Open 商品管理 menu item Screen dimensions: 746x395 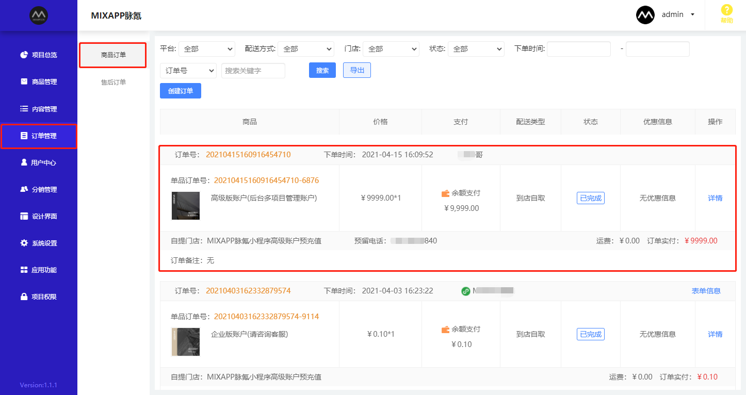pyautogui.click(x=39, y=81)
